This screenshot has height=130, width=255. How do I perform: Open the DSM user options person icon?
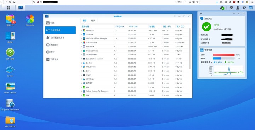(238, 8)
